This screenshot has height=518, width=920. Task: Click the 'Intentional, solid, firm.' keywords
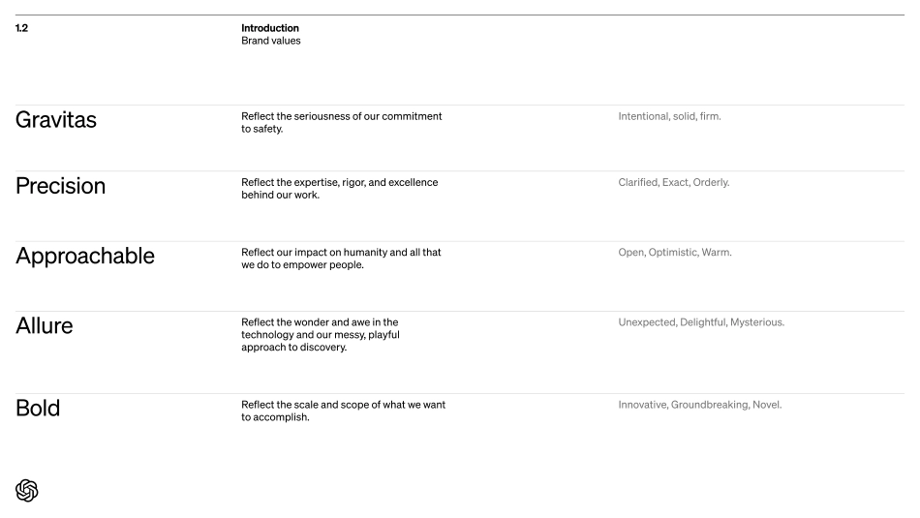click(x=669, y=116)
